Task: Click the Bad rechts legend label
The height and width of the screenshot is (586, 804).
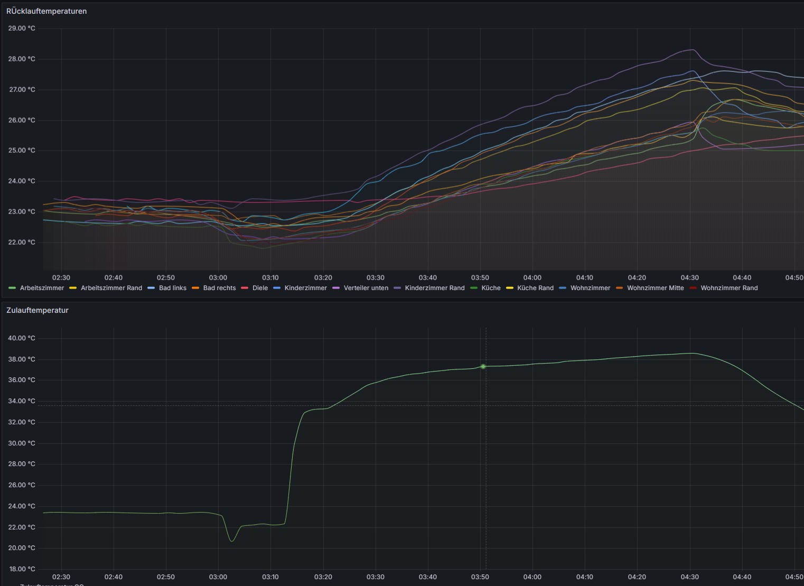Action: coord(219,288)
